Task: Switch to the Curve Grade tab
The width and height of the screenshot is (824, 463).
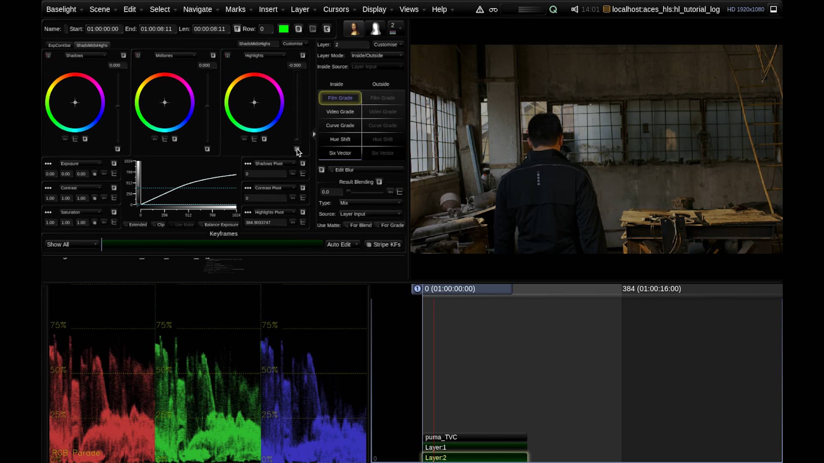Action: coord(339,125)
